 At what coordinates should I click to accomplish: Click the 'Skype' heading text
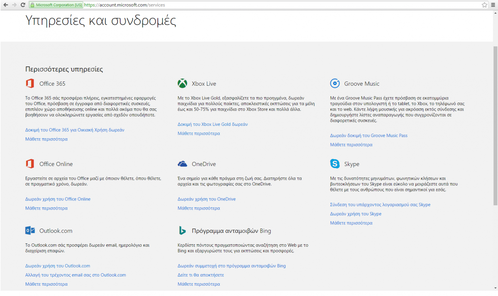(x=352, y=164)
